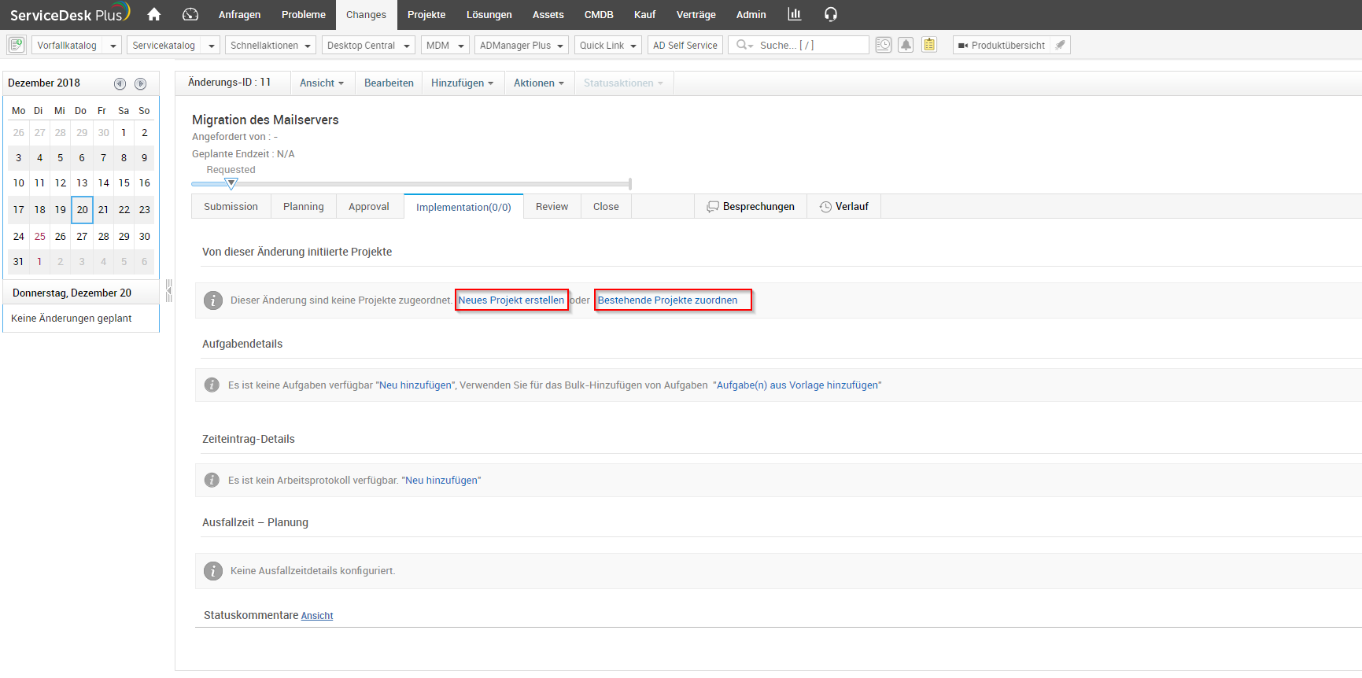Click the new request note icon
The height and width of the screenshot is (678, 1362).
(17, 45)
